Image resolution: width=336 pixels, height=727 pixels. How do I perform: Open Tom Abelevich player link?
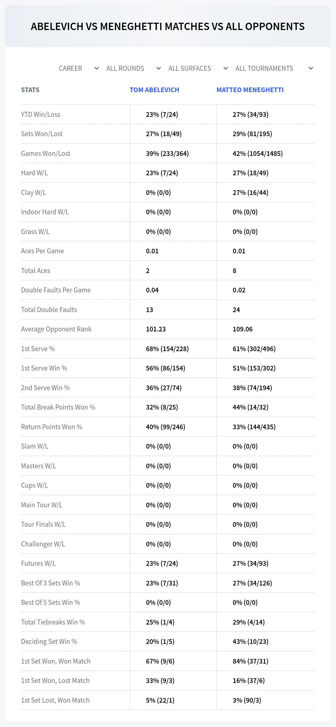[154, 90]
